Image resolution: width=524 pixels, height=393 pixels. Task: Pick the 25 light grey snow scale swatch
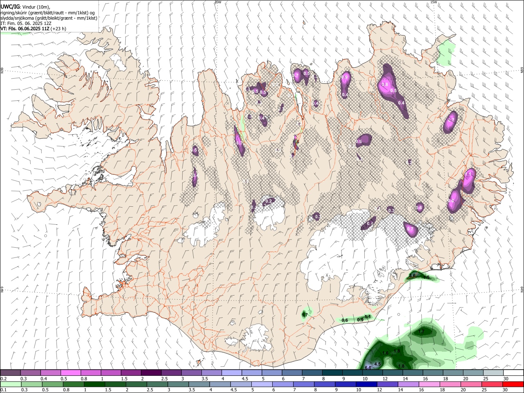coord(493,373)
